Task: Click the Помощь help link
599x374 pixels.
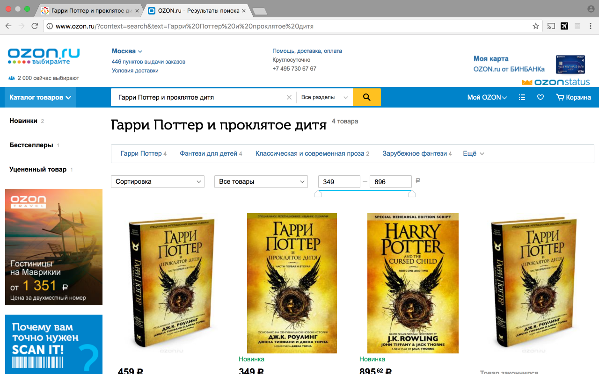Action: 284,51
